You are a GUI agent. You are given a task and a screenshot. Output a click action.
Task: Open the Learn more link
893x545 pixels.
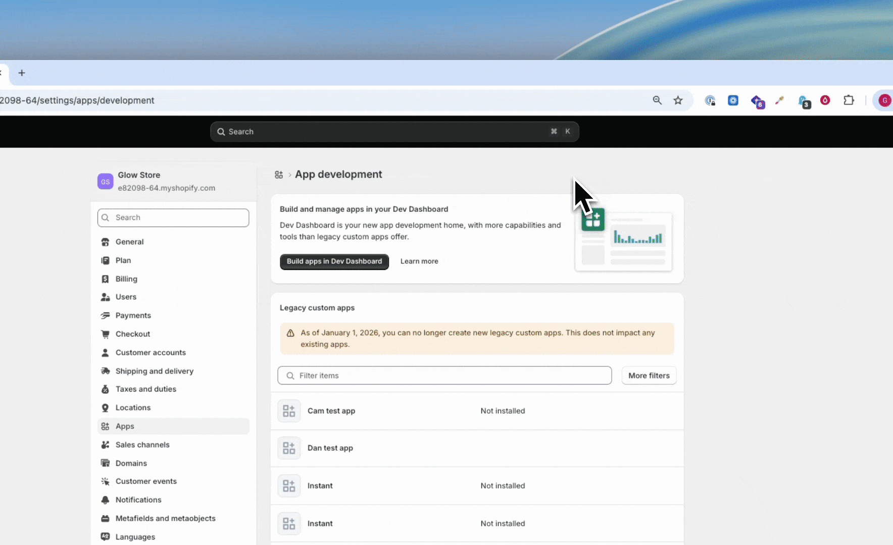point(419,261)
